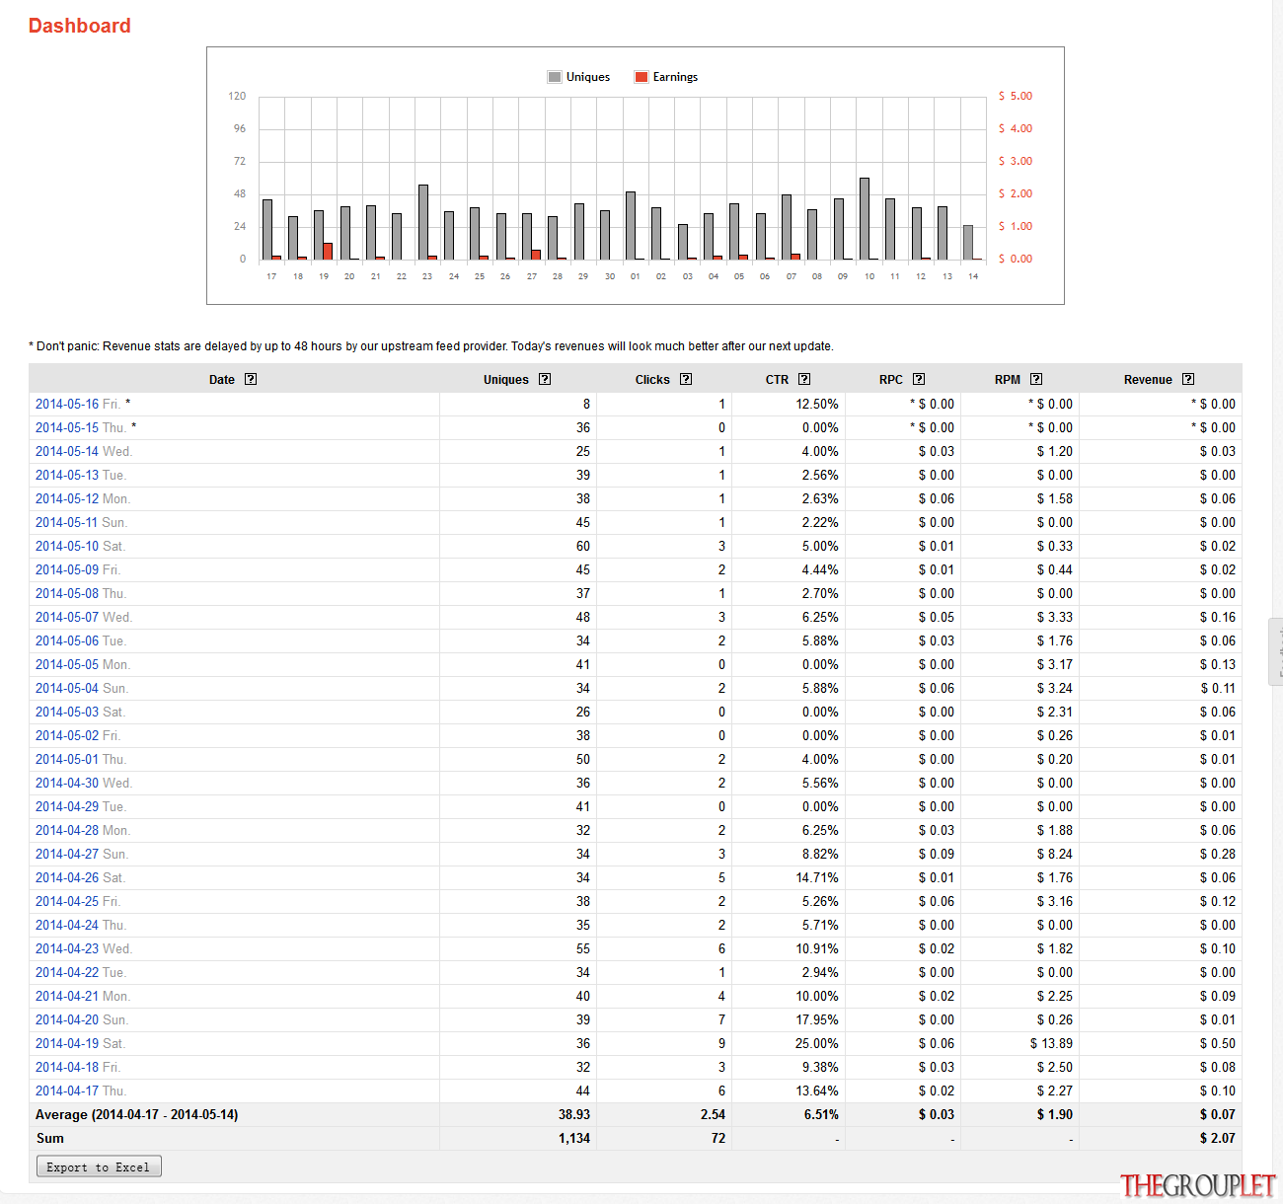Click the help icon beside Date header
1283x1204 pixels.
251,379
